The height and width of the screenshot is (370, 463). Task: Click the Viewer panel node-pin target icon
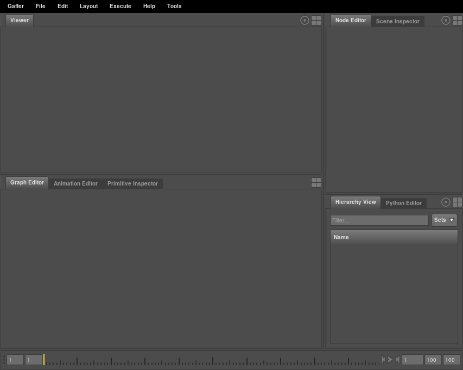point(305,21)
